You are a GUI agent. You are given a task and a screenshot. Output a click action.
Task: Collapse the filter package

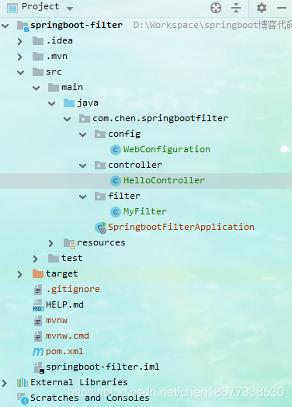[83, 197]
